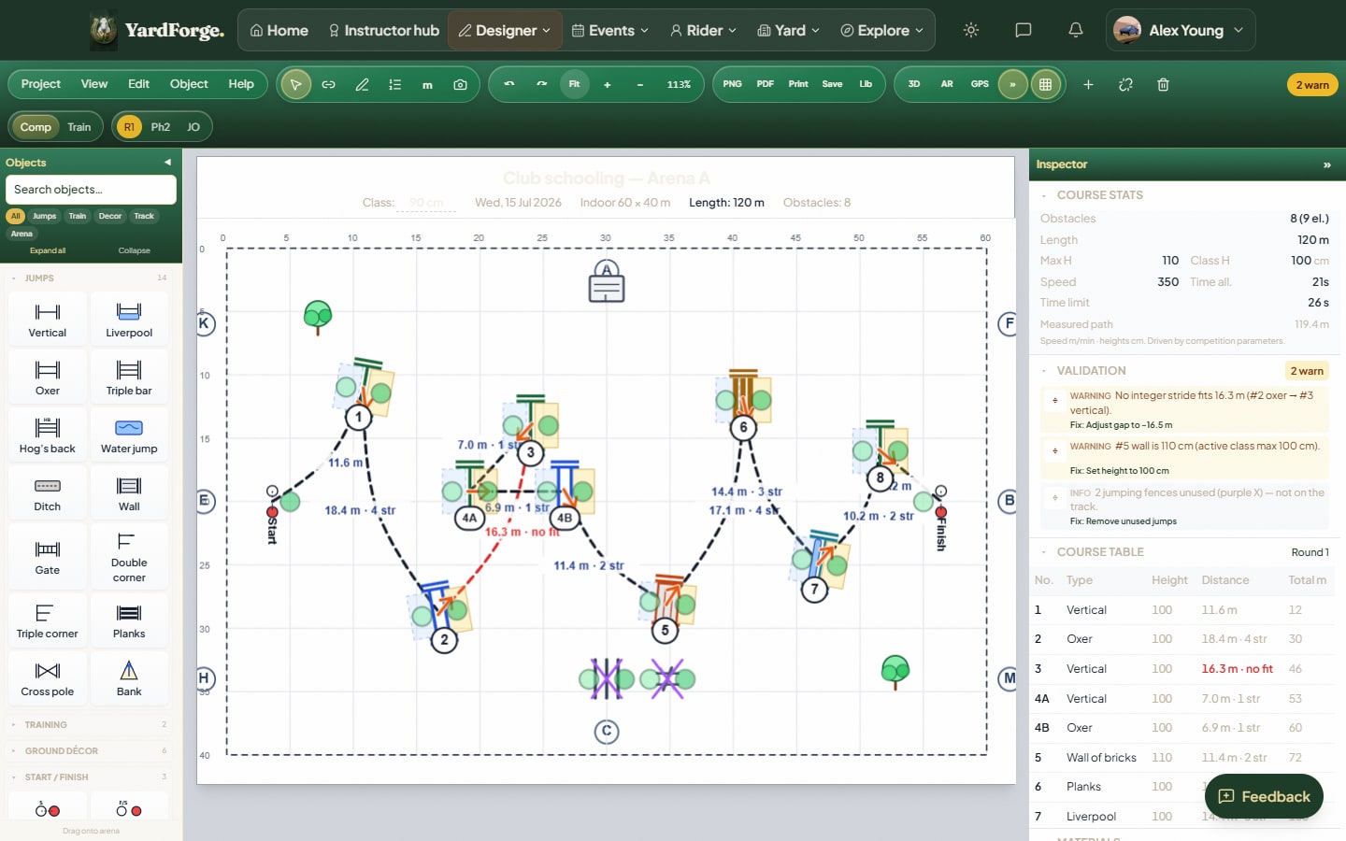Select round R1 pill

[129, 127]
